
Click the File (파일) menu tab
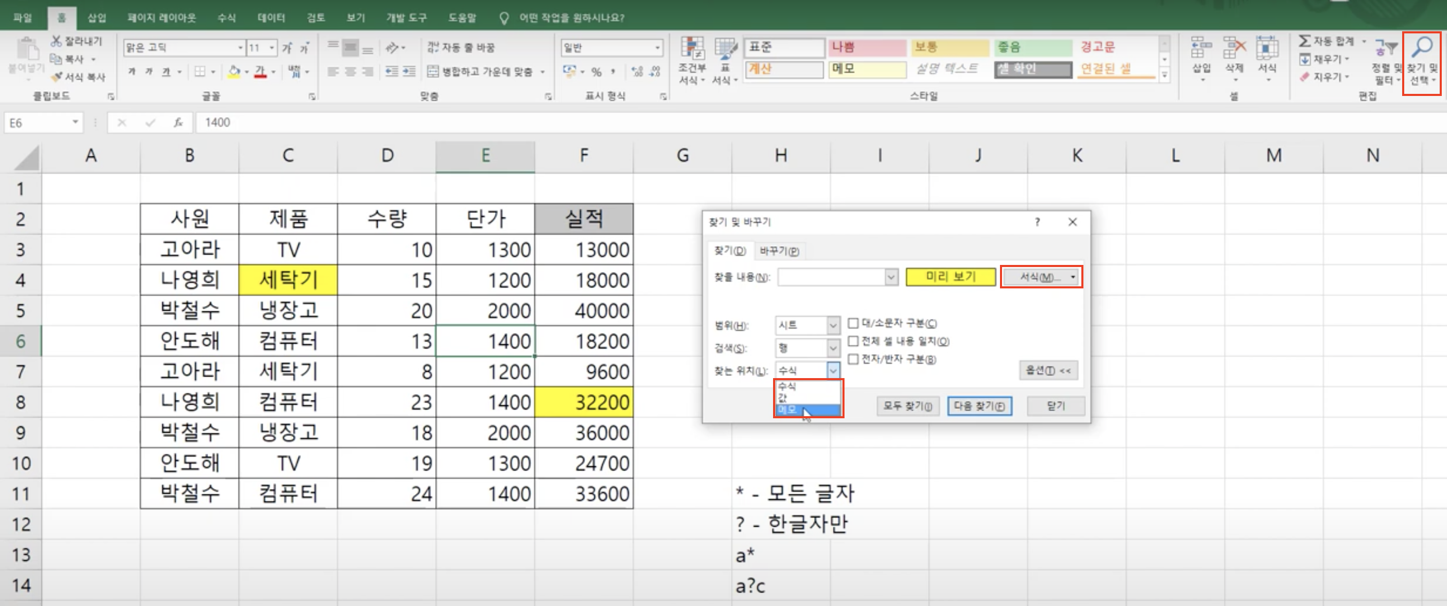tap(23, 17)
